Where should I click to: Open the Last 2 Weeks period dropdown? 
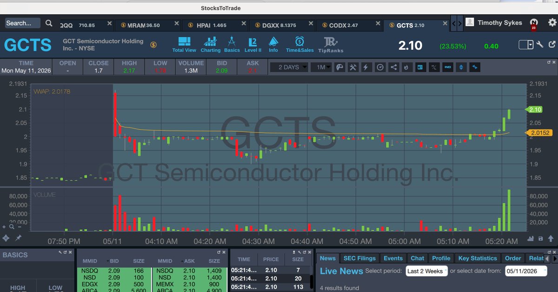point(427,271)
